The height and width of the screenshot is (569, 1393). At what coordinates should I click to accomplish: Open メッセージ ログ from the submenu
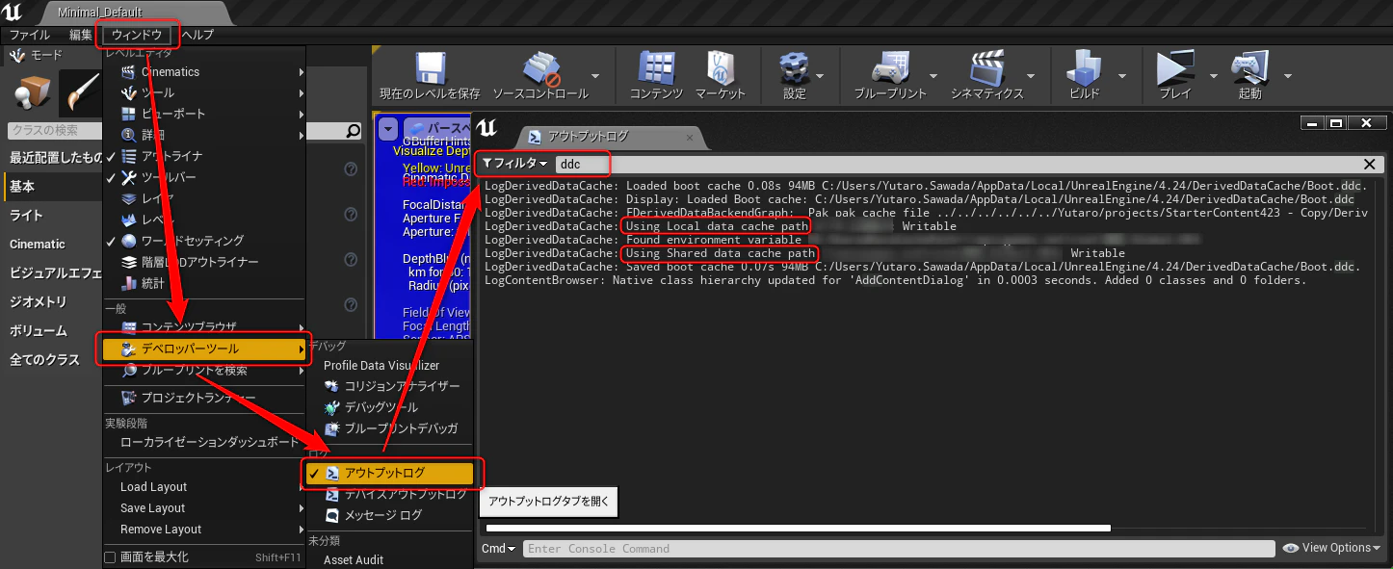tap(382, 515)
